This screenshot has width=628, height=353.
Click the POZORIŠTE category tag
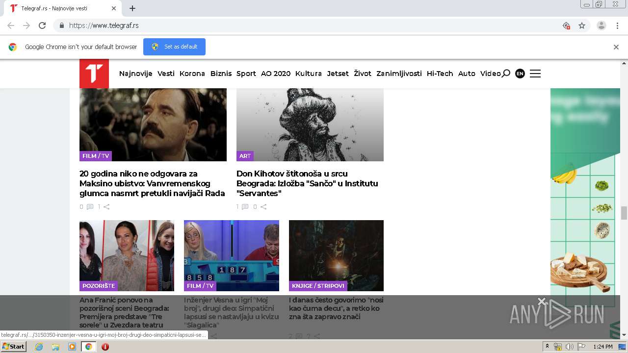tap(99, 286)
